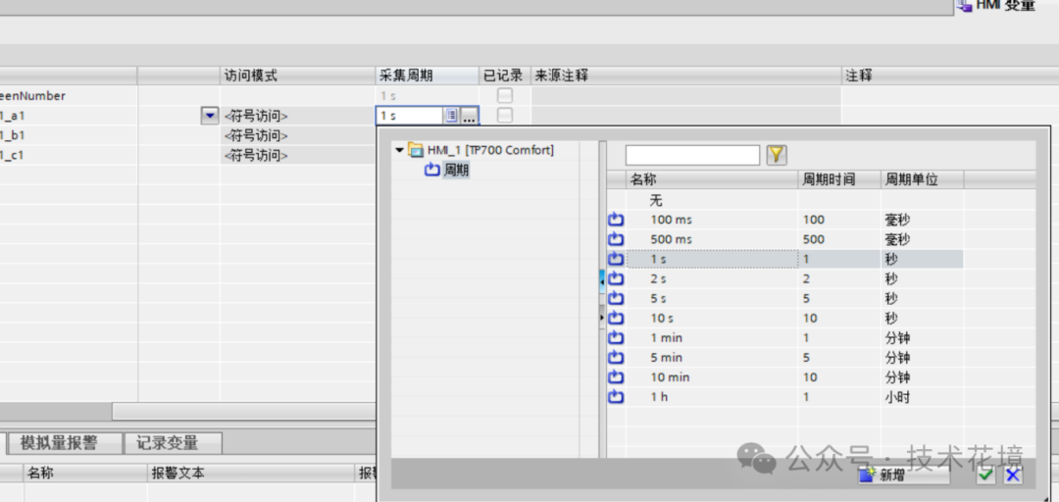Click the cycle icon beside 1 h
The width and height of the screenshot is (1059, 502).
pos(616,397)
